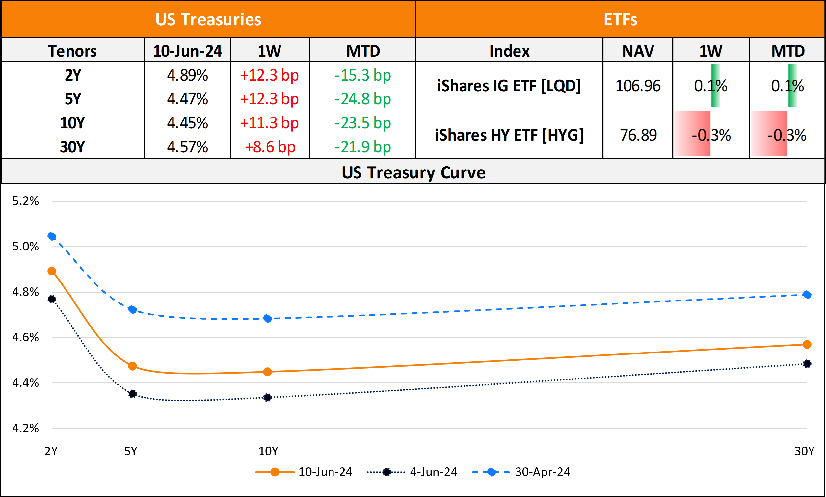Click the US Treasury Curve chart title

coord(413,172)
